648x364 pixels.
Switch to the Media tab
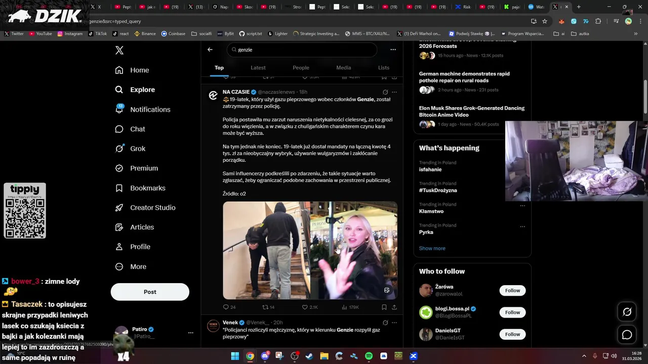343,68
